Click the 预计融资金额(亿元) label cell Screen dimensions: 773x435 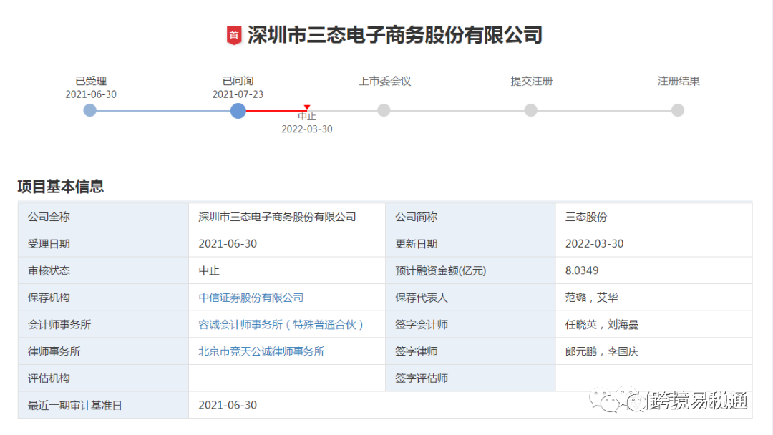coord(470,270)
